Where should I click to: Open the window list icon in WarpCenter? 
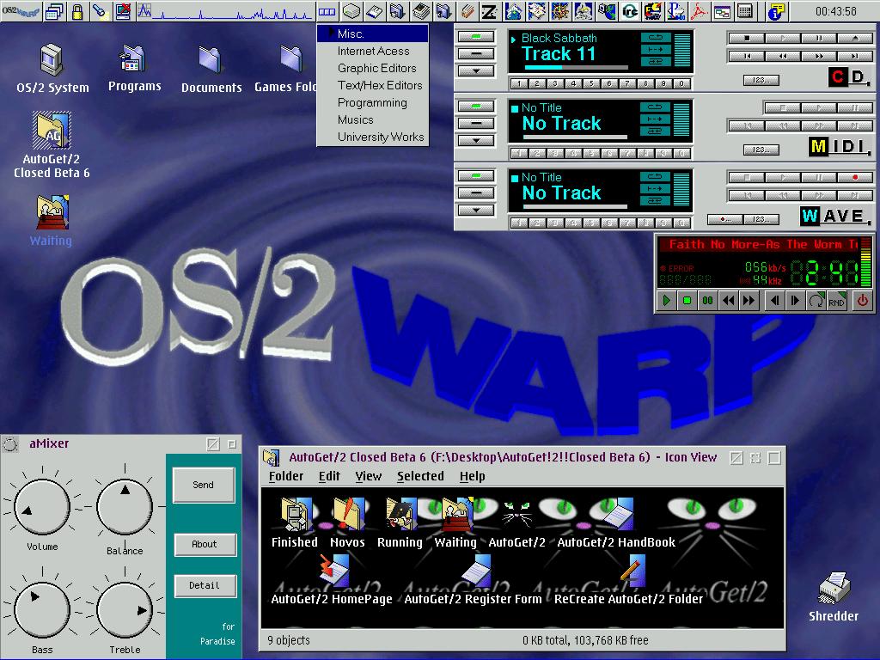pyautogui.click(x=54, y=11)
